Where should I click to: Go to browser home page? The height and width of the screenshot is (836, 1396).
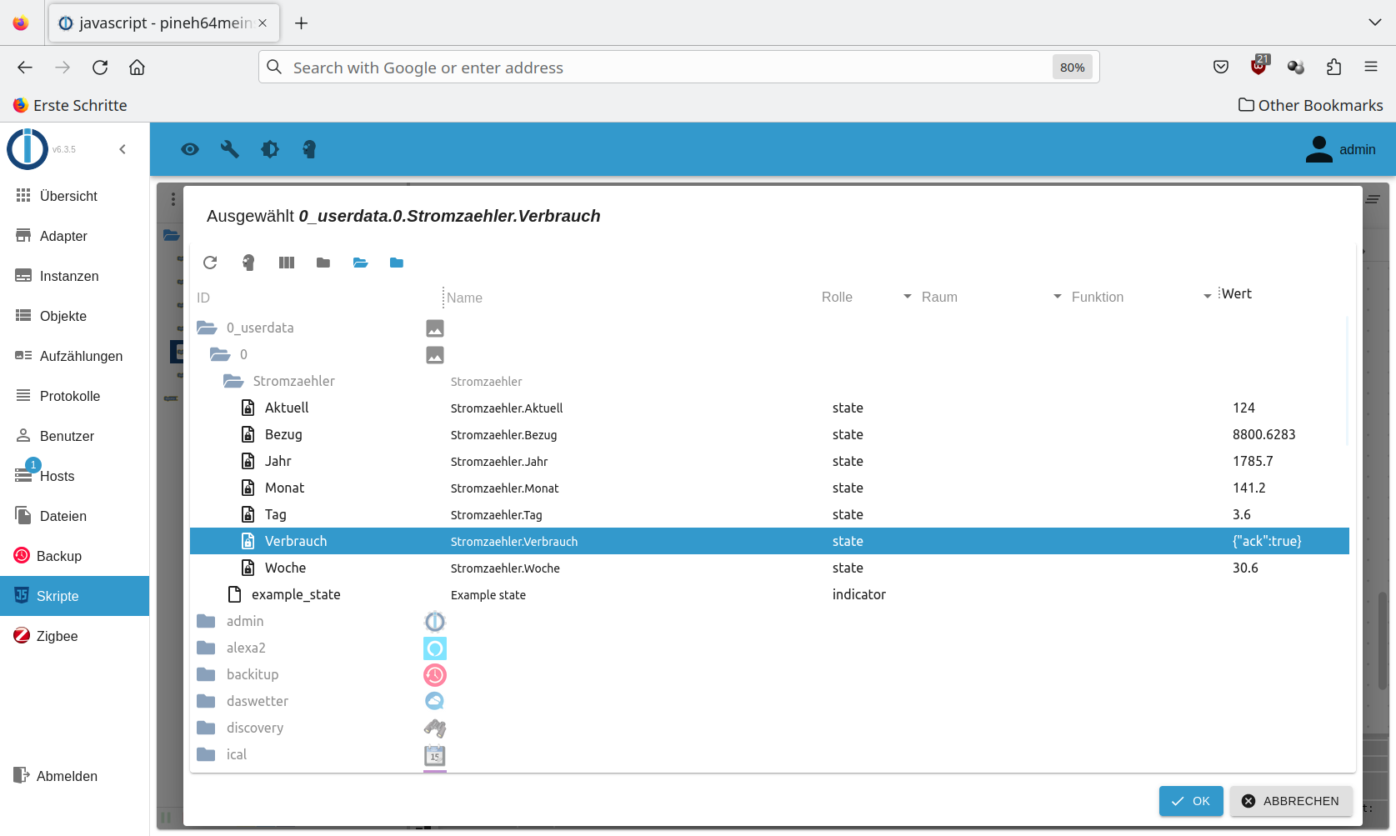[137, 68]
